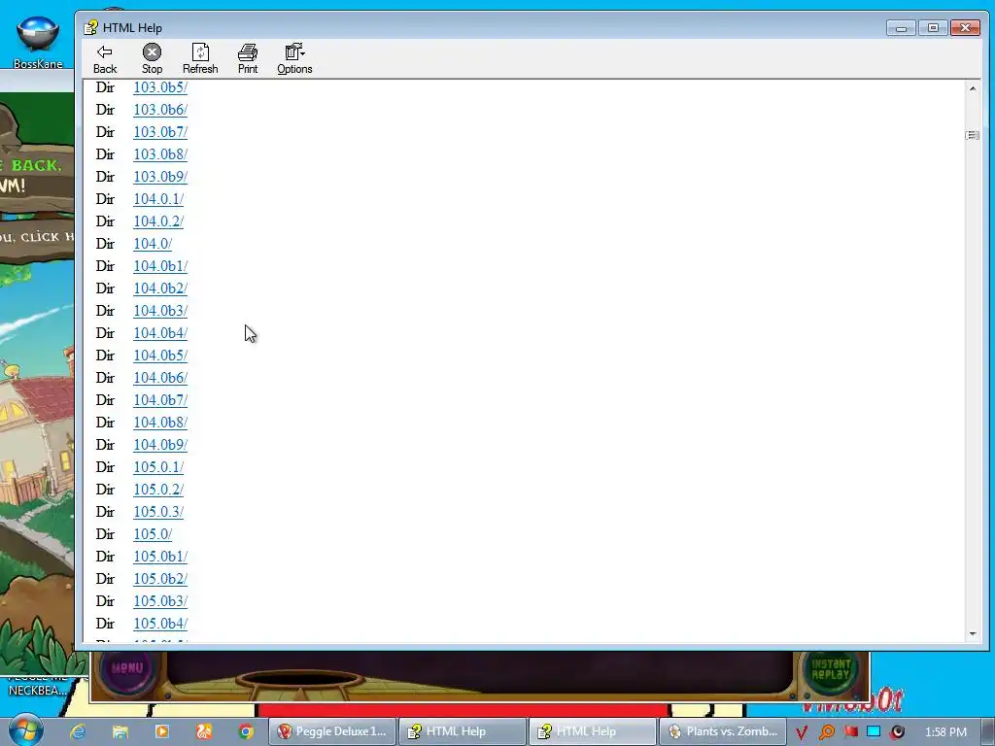Image resolution: width=995 pixels, height=746 pixels.
Task: Open the 104.0/ directory link
Action: (153, 244)
